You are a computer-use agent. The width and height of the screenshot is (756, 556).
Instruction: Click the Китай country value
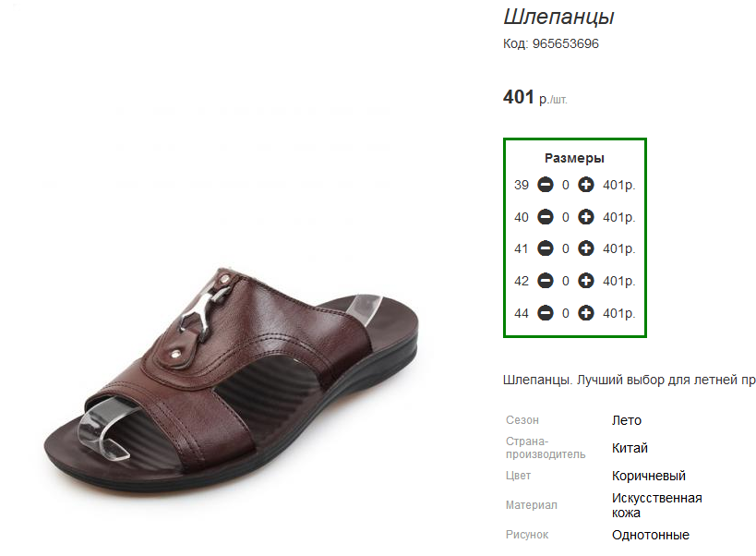coord(630,448)
